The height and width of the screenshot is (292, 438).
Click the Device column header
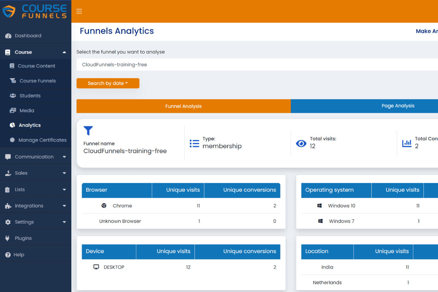pos(109,251)
